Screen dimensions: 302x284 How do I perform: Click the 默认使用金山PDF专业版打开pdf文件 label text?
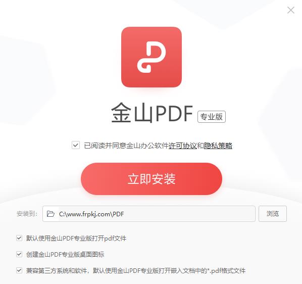pos(76,239)
